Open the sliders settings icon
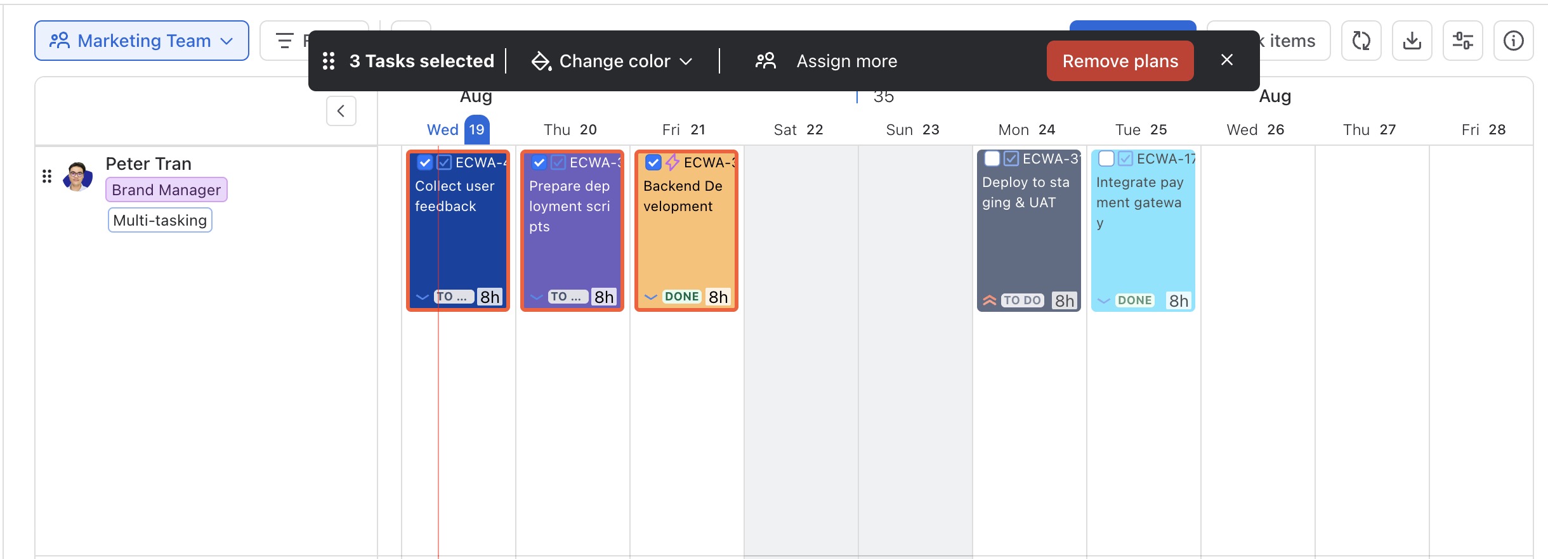Image resolution: width=1548 pixels, height=559 pixels. point(1462,41)
